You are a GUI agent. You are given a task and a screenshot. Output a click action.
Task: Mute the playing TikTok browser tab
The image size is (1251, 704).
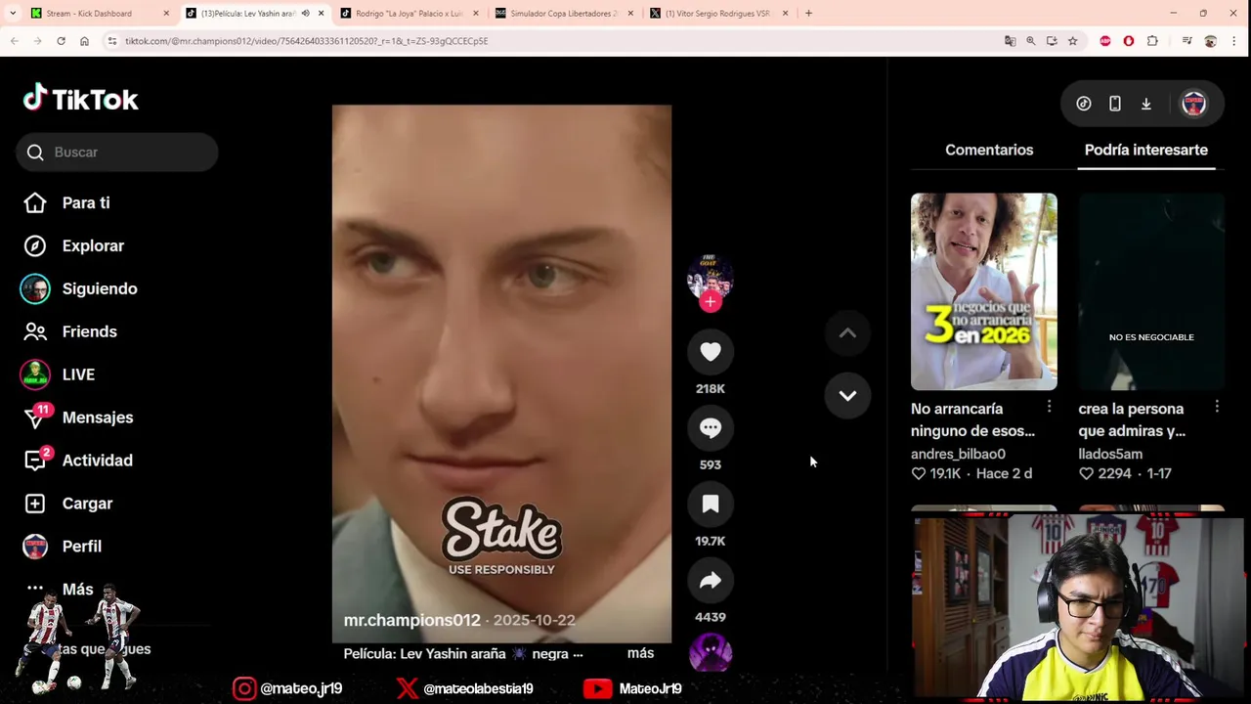pyautogui.click(x=305, y=14)
